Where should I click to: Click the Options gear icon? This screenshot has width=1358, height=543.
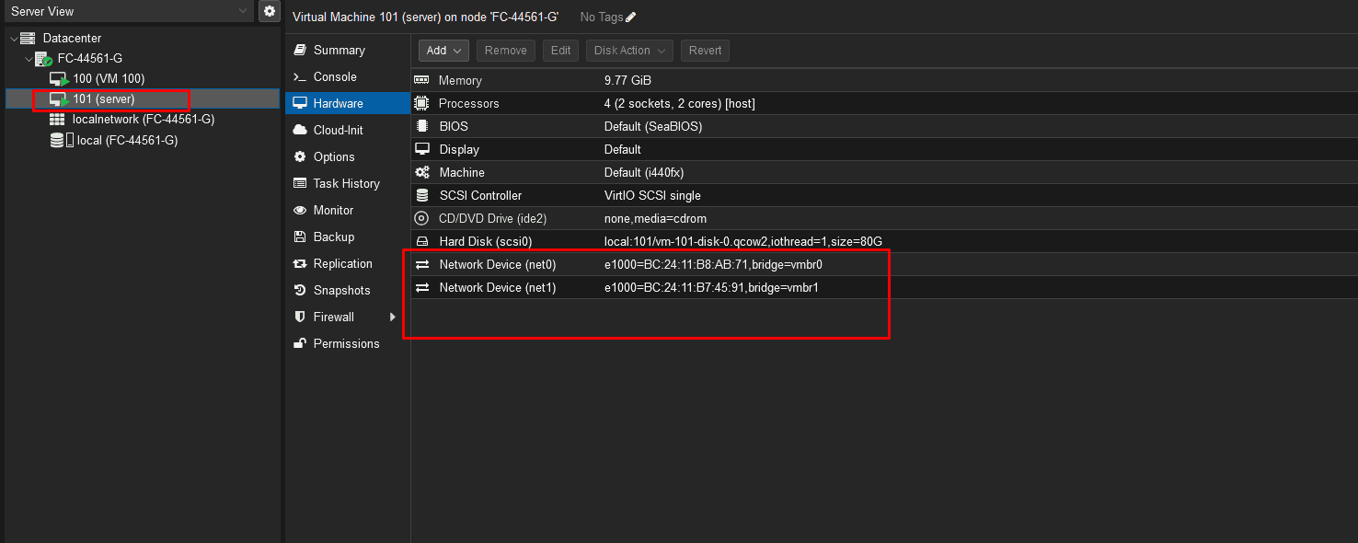pos(299,157)
